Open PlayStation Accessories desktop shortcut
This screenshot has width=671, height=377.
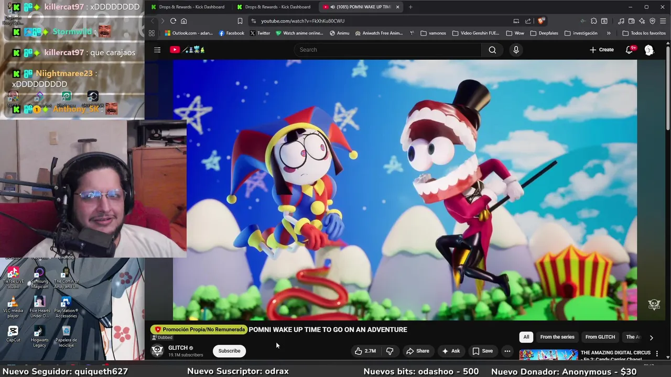pos(66,307)
